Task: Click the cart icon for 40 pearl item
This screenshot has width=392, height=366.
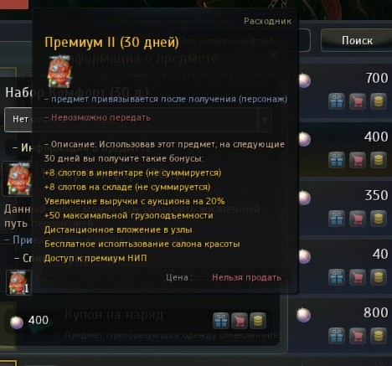Action: pos(358,277)
